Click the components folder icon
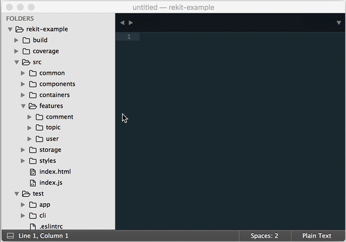Image resolution: width=346 pixels, height=242 pixels. (x=33, y=84)
